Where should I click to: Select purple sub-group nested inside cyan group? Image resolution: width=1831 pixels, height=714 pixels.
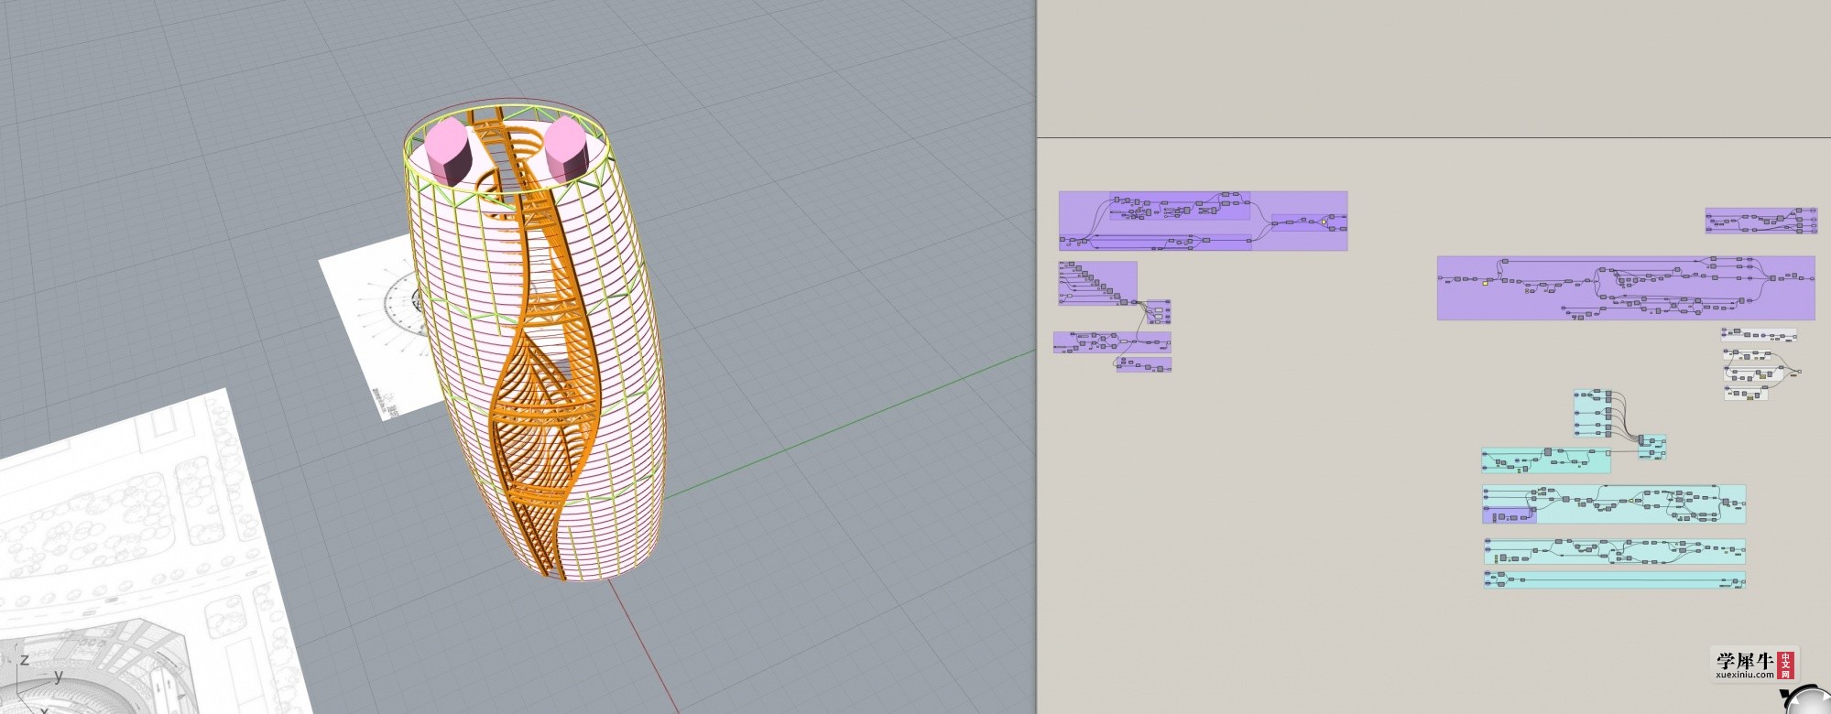[1509, 515]
